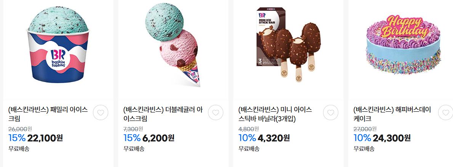Click the crossed-out 27,000원 original price
This screenshot has width=453, height=167.
tap(365, 128)
